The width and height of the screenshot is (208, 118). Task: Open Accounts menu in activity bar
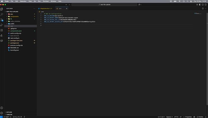2,108
